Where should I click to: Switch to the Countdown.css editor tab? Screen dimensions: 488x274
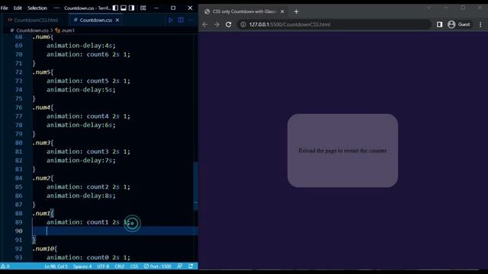tap(96, 21)
